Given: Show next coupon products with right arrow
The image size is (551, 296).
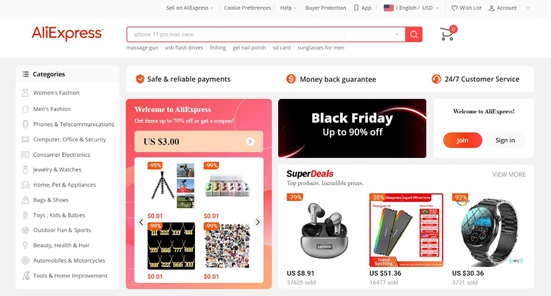Looking at the screenshot, I should click(257, 222).
